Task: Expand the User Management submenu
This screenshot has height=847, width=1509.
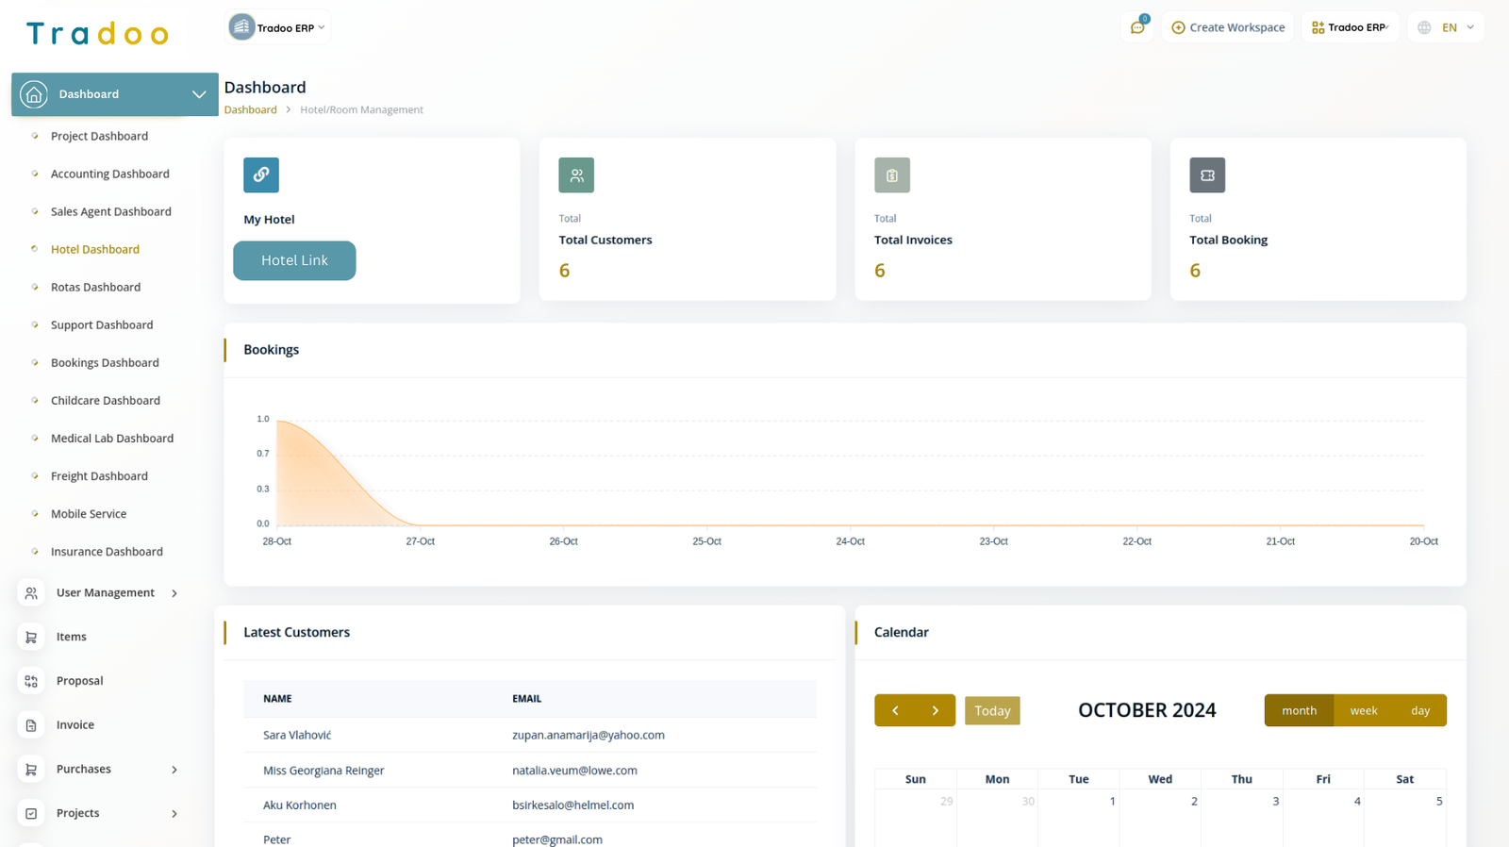Action: 174,593
